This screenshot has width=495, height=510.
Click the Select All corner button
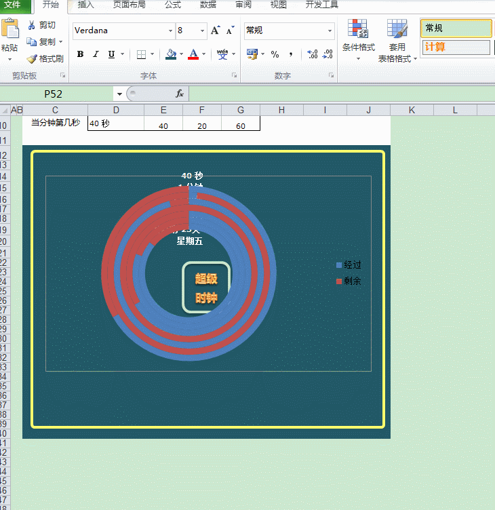(5, 111)
